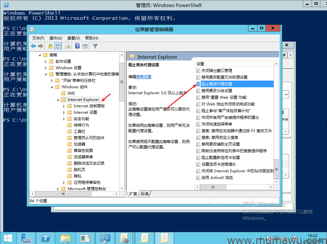Click the Filter funnel icon
Screen dimensions: 327x244
[x=95, y=46]
